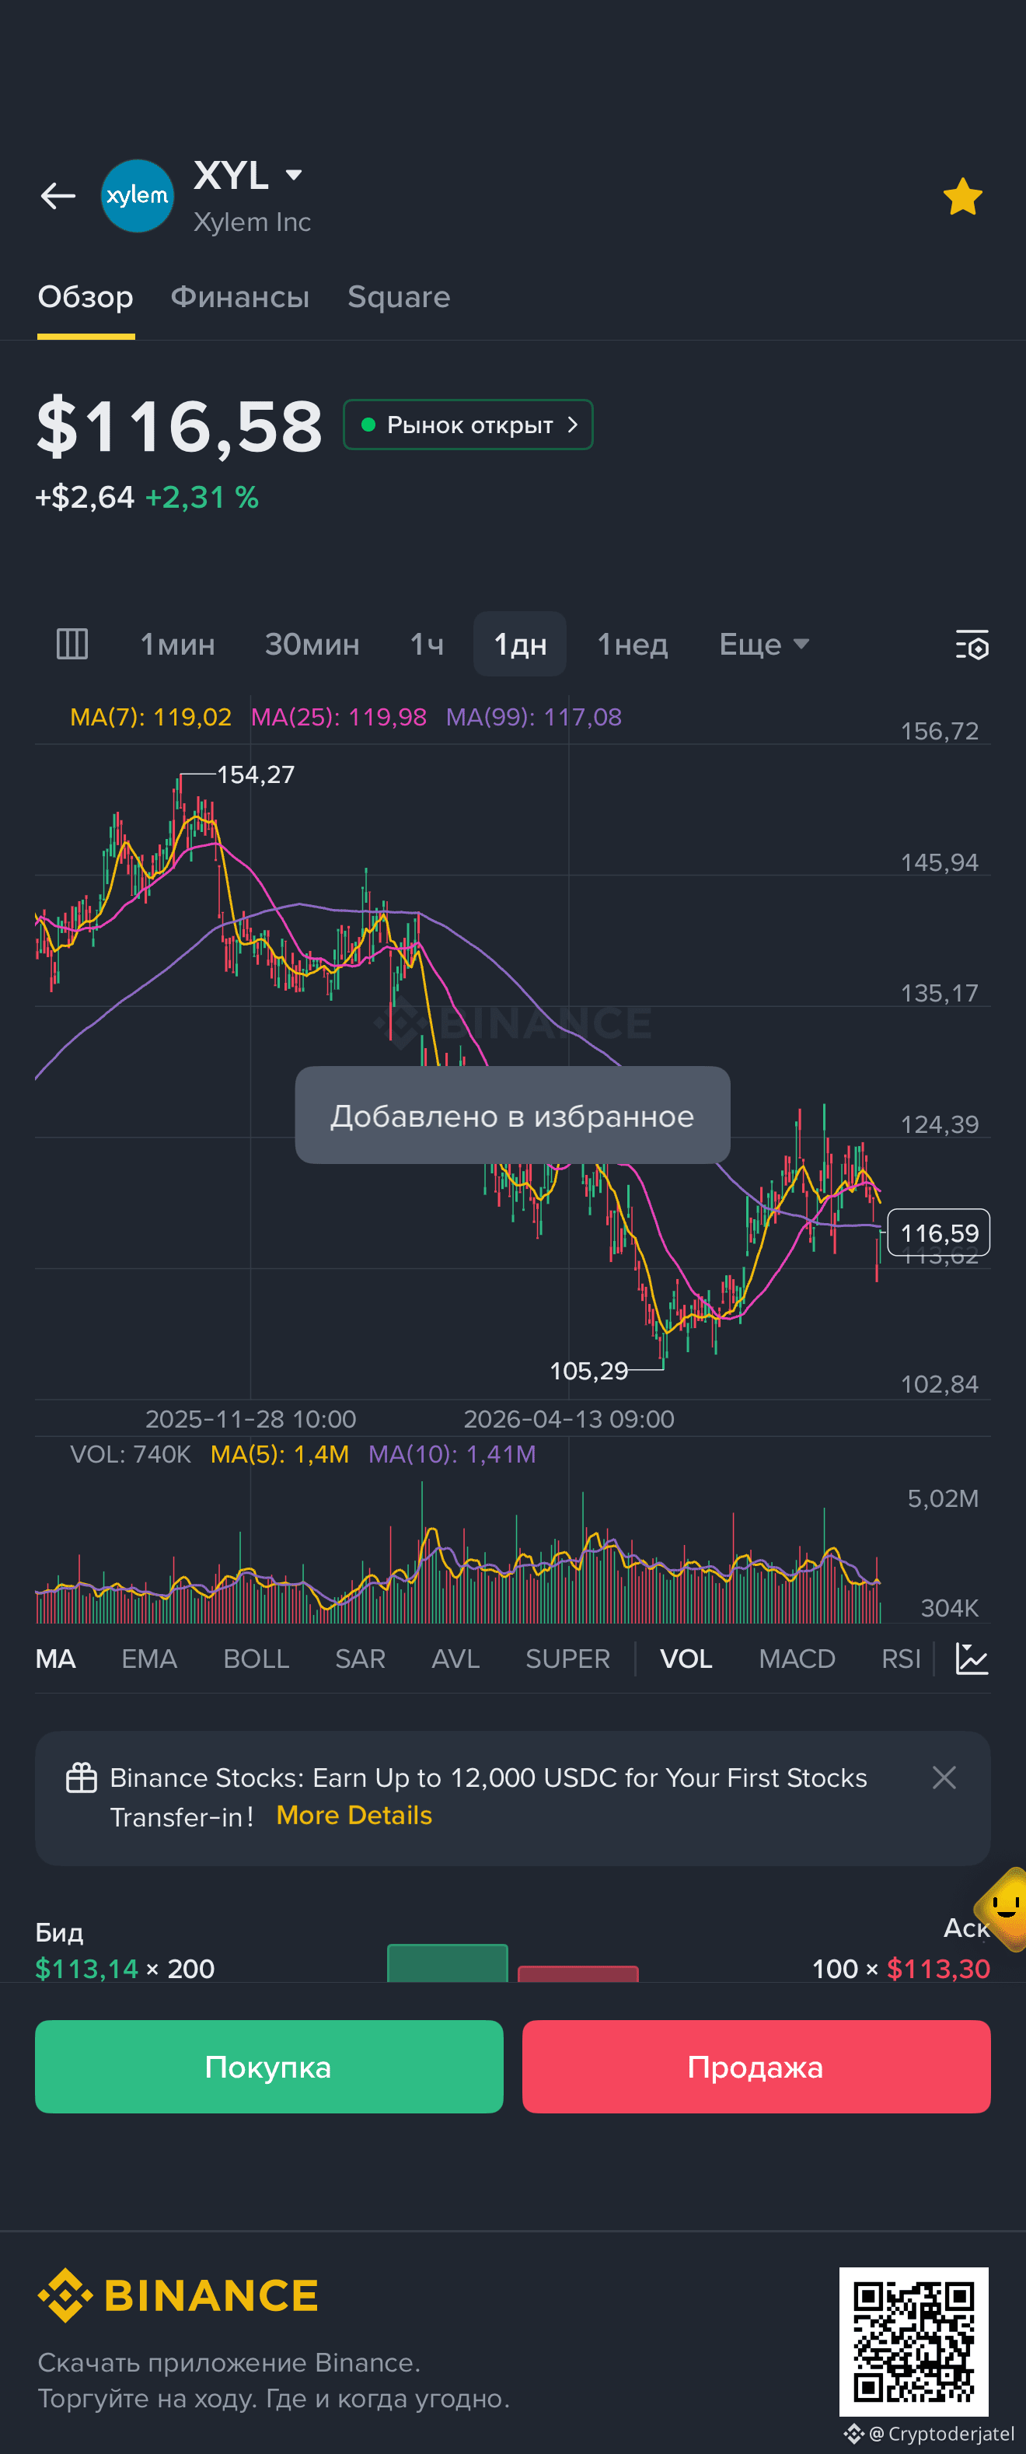
Task: Remove XYL from favorites via star icon
Action: [962, 198]
